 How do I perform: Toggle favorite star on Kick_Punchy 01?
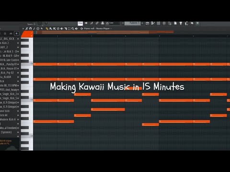point(18,64)
